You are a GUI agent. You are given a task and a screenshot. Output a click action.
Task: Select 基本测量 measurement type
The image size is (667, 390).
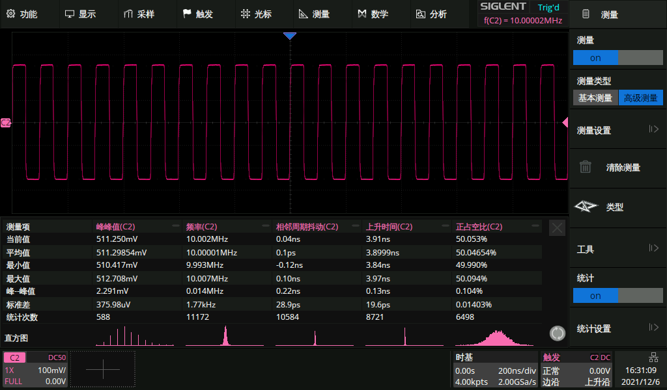(595, 98)
